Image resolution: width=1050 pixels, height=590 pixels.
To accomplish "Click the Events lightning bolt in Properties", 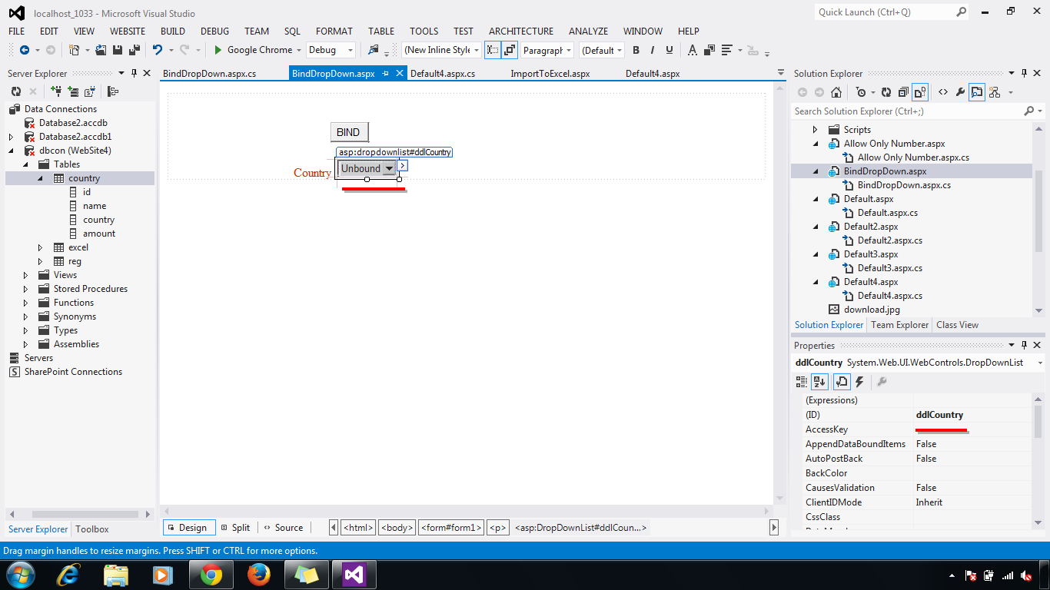I will (859, 382).
